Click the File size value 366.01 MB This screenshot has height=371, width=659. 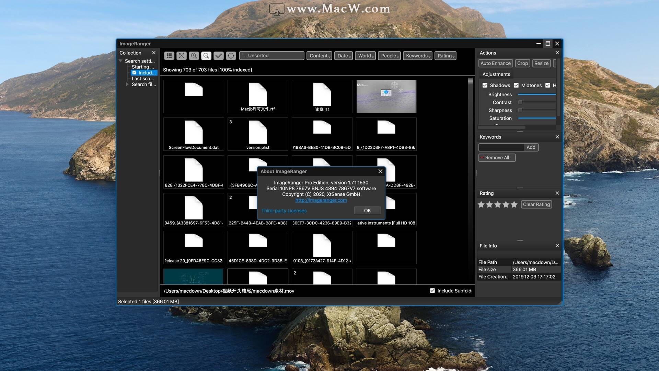coord(524,269)
